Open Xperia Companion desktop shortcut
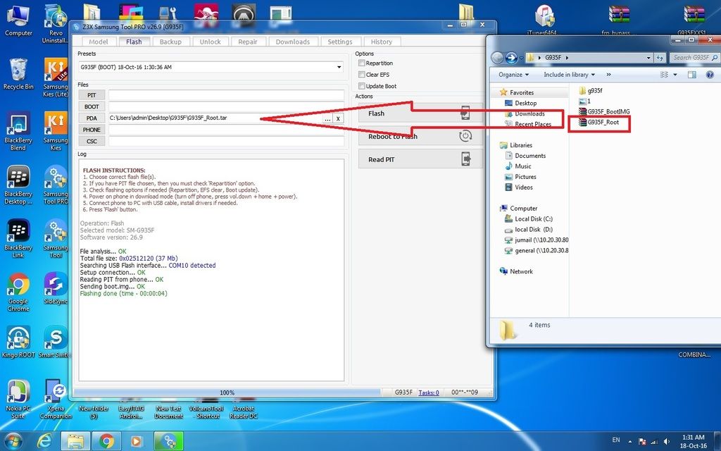 [56, 400]
